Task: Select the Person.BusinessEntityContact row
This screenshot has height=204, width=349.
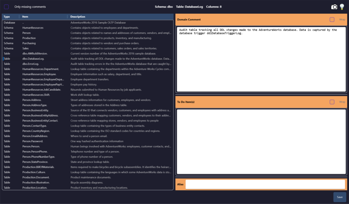Action: coord(88,120)
